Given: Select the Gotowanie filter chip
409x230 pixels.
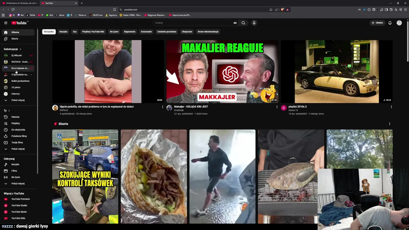Looking at the screenshot, I should point(146,32).
